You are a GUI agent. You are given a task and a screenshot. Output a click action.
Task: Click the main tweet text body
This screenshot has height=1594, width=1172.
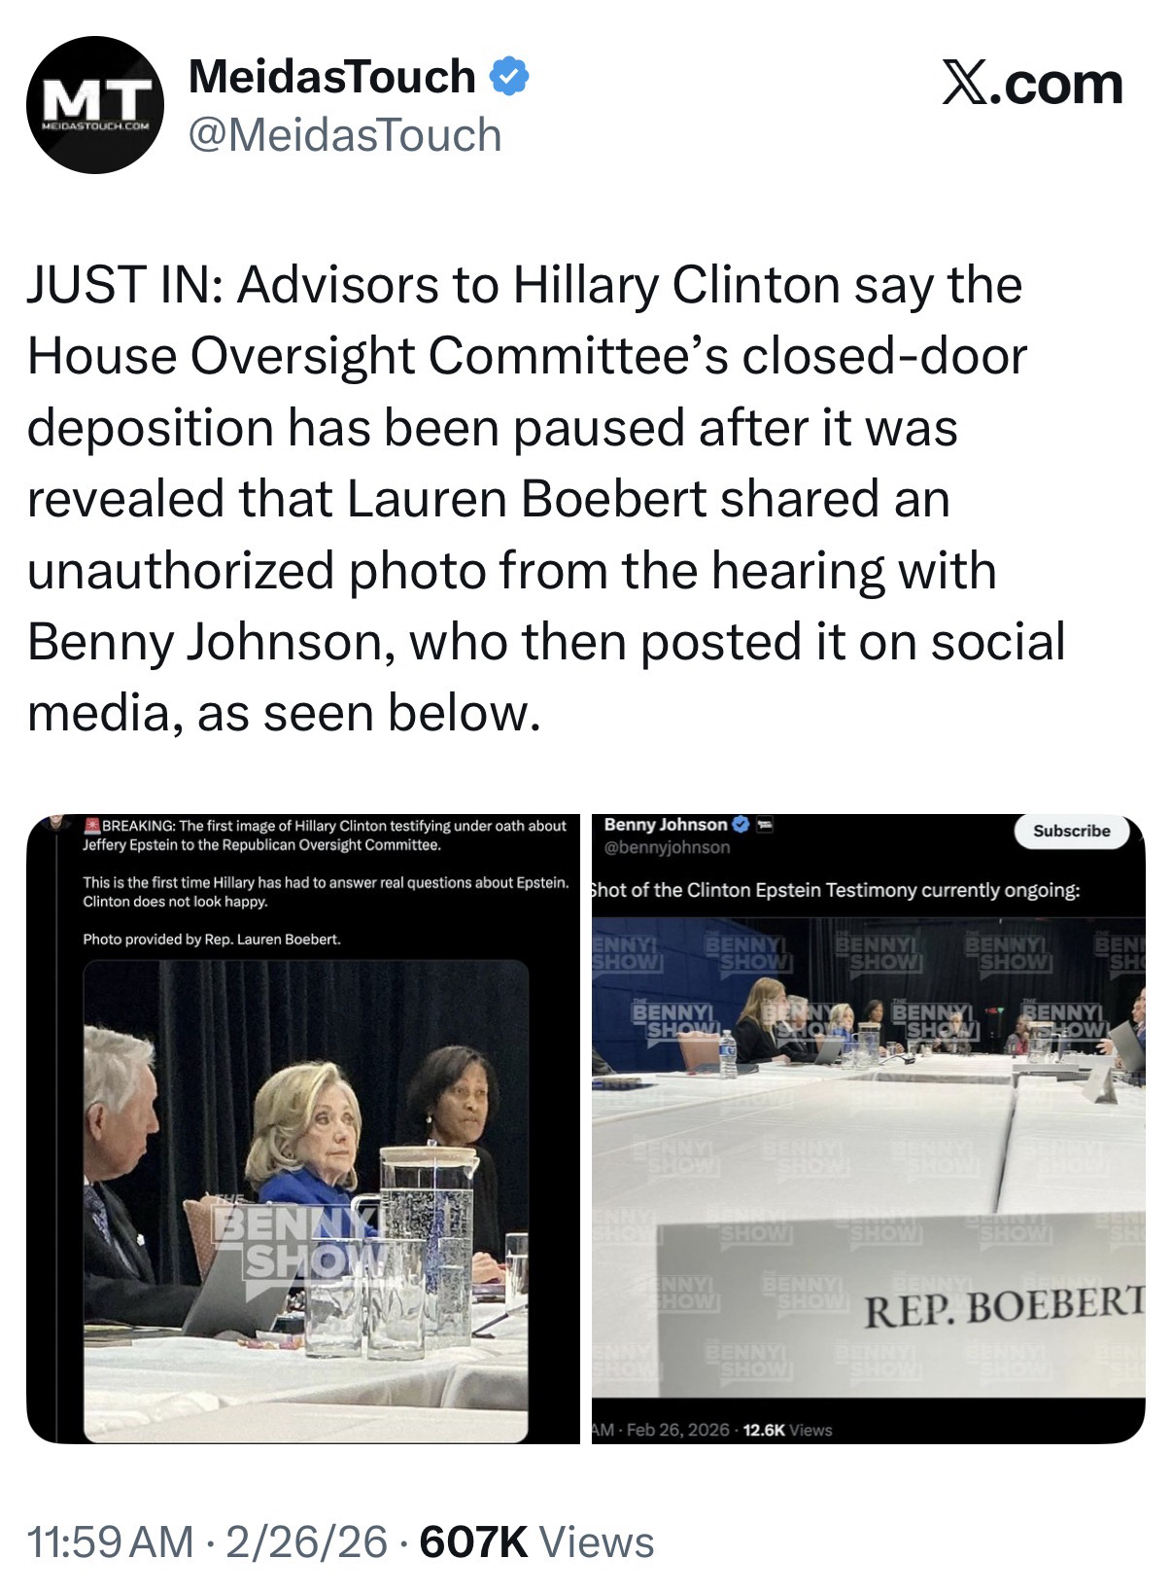click(546, 498)
